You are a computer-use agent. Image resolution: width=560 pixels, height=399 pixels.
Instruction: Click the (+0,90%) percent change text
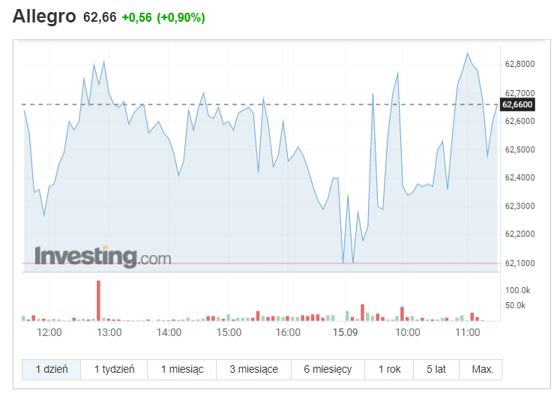[181, 17]
